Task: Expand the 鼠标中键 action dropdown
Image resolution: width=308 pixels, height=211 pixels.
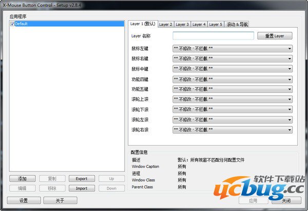Action: click(x=233, y=69)
